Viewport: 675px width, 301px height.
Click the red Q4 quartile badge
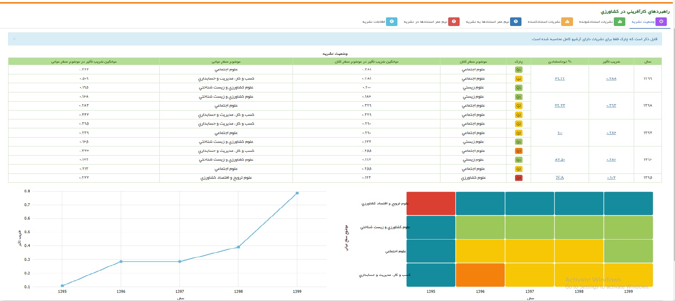pyautogui.click(x=519, y=178)
